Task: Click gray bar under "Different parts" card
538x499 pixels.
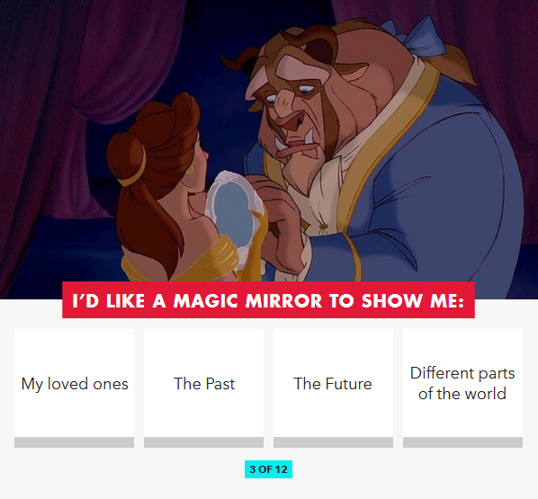Action: click(x=462, y=442)
